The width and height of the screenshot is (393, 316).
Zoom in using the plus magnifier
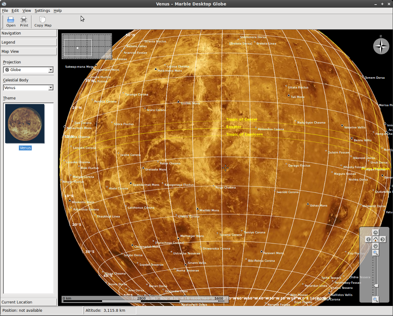(x=375, y=253)
